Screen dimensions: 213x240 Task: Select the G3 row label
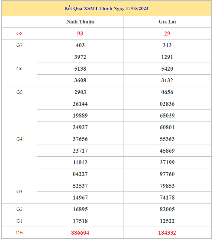coord(19,191)
